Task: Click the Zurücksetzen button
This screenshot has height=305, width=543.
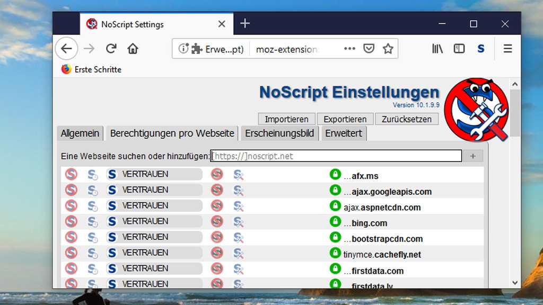Action: pos(407,119)
